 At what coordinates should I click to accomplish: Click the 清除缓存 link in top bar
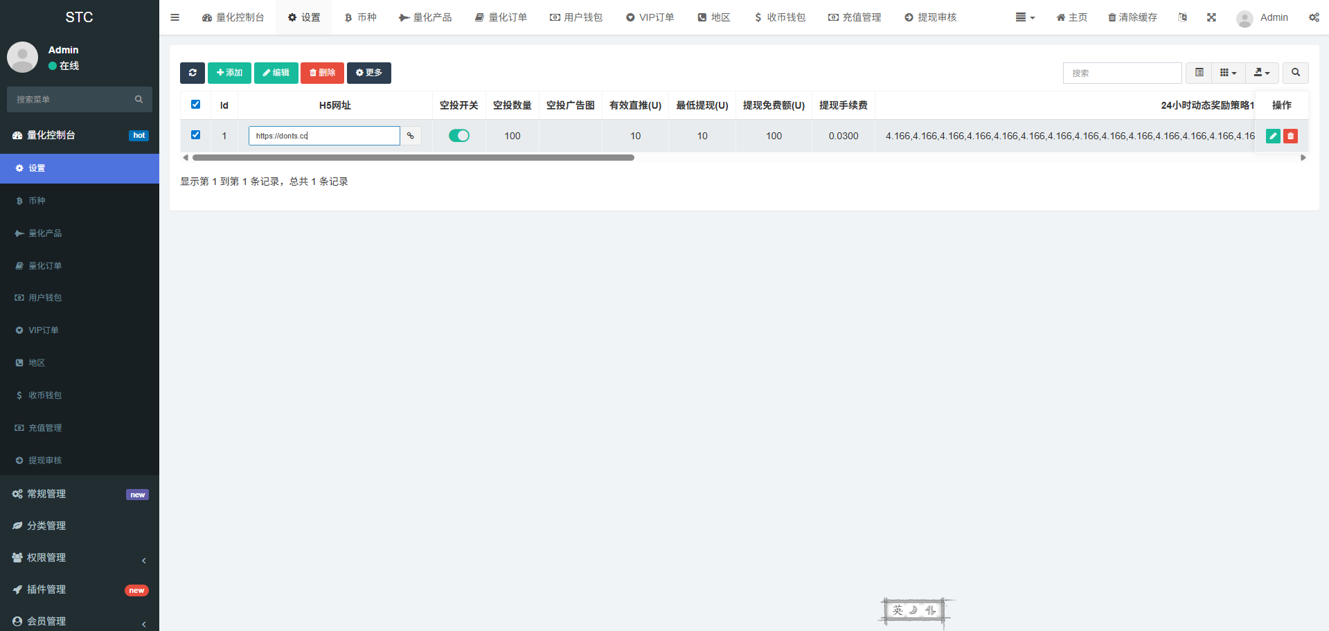[1132, 17]
